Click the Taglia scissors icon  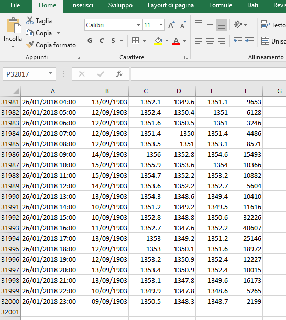pos(30,20)
